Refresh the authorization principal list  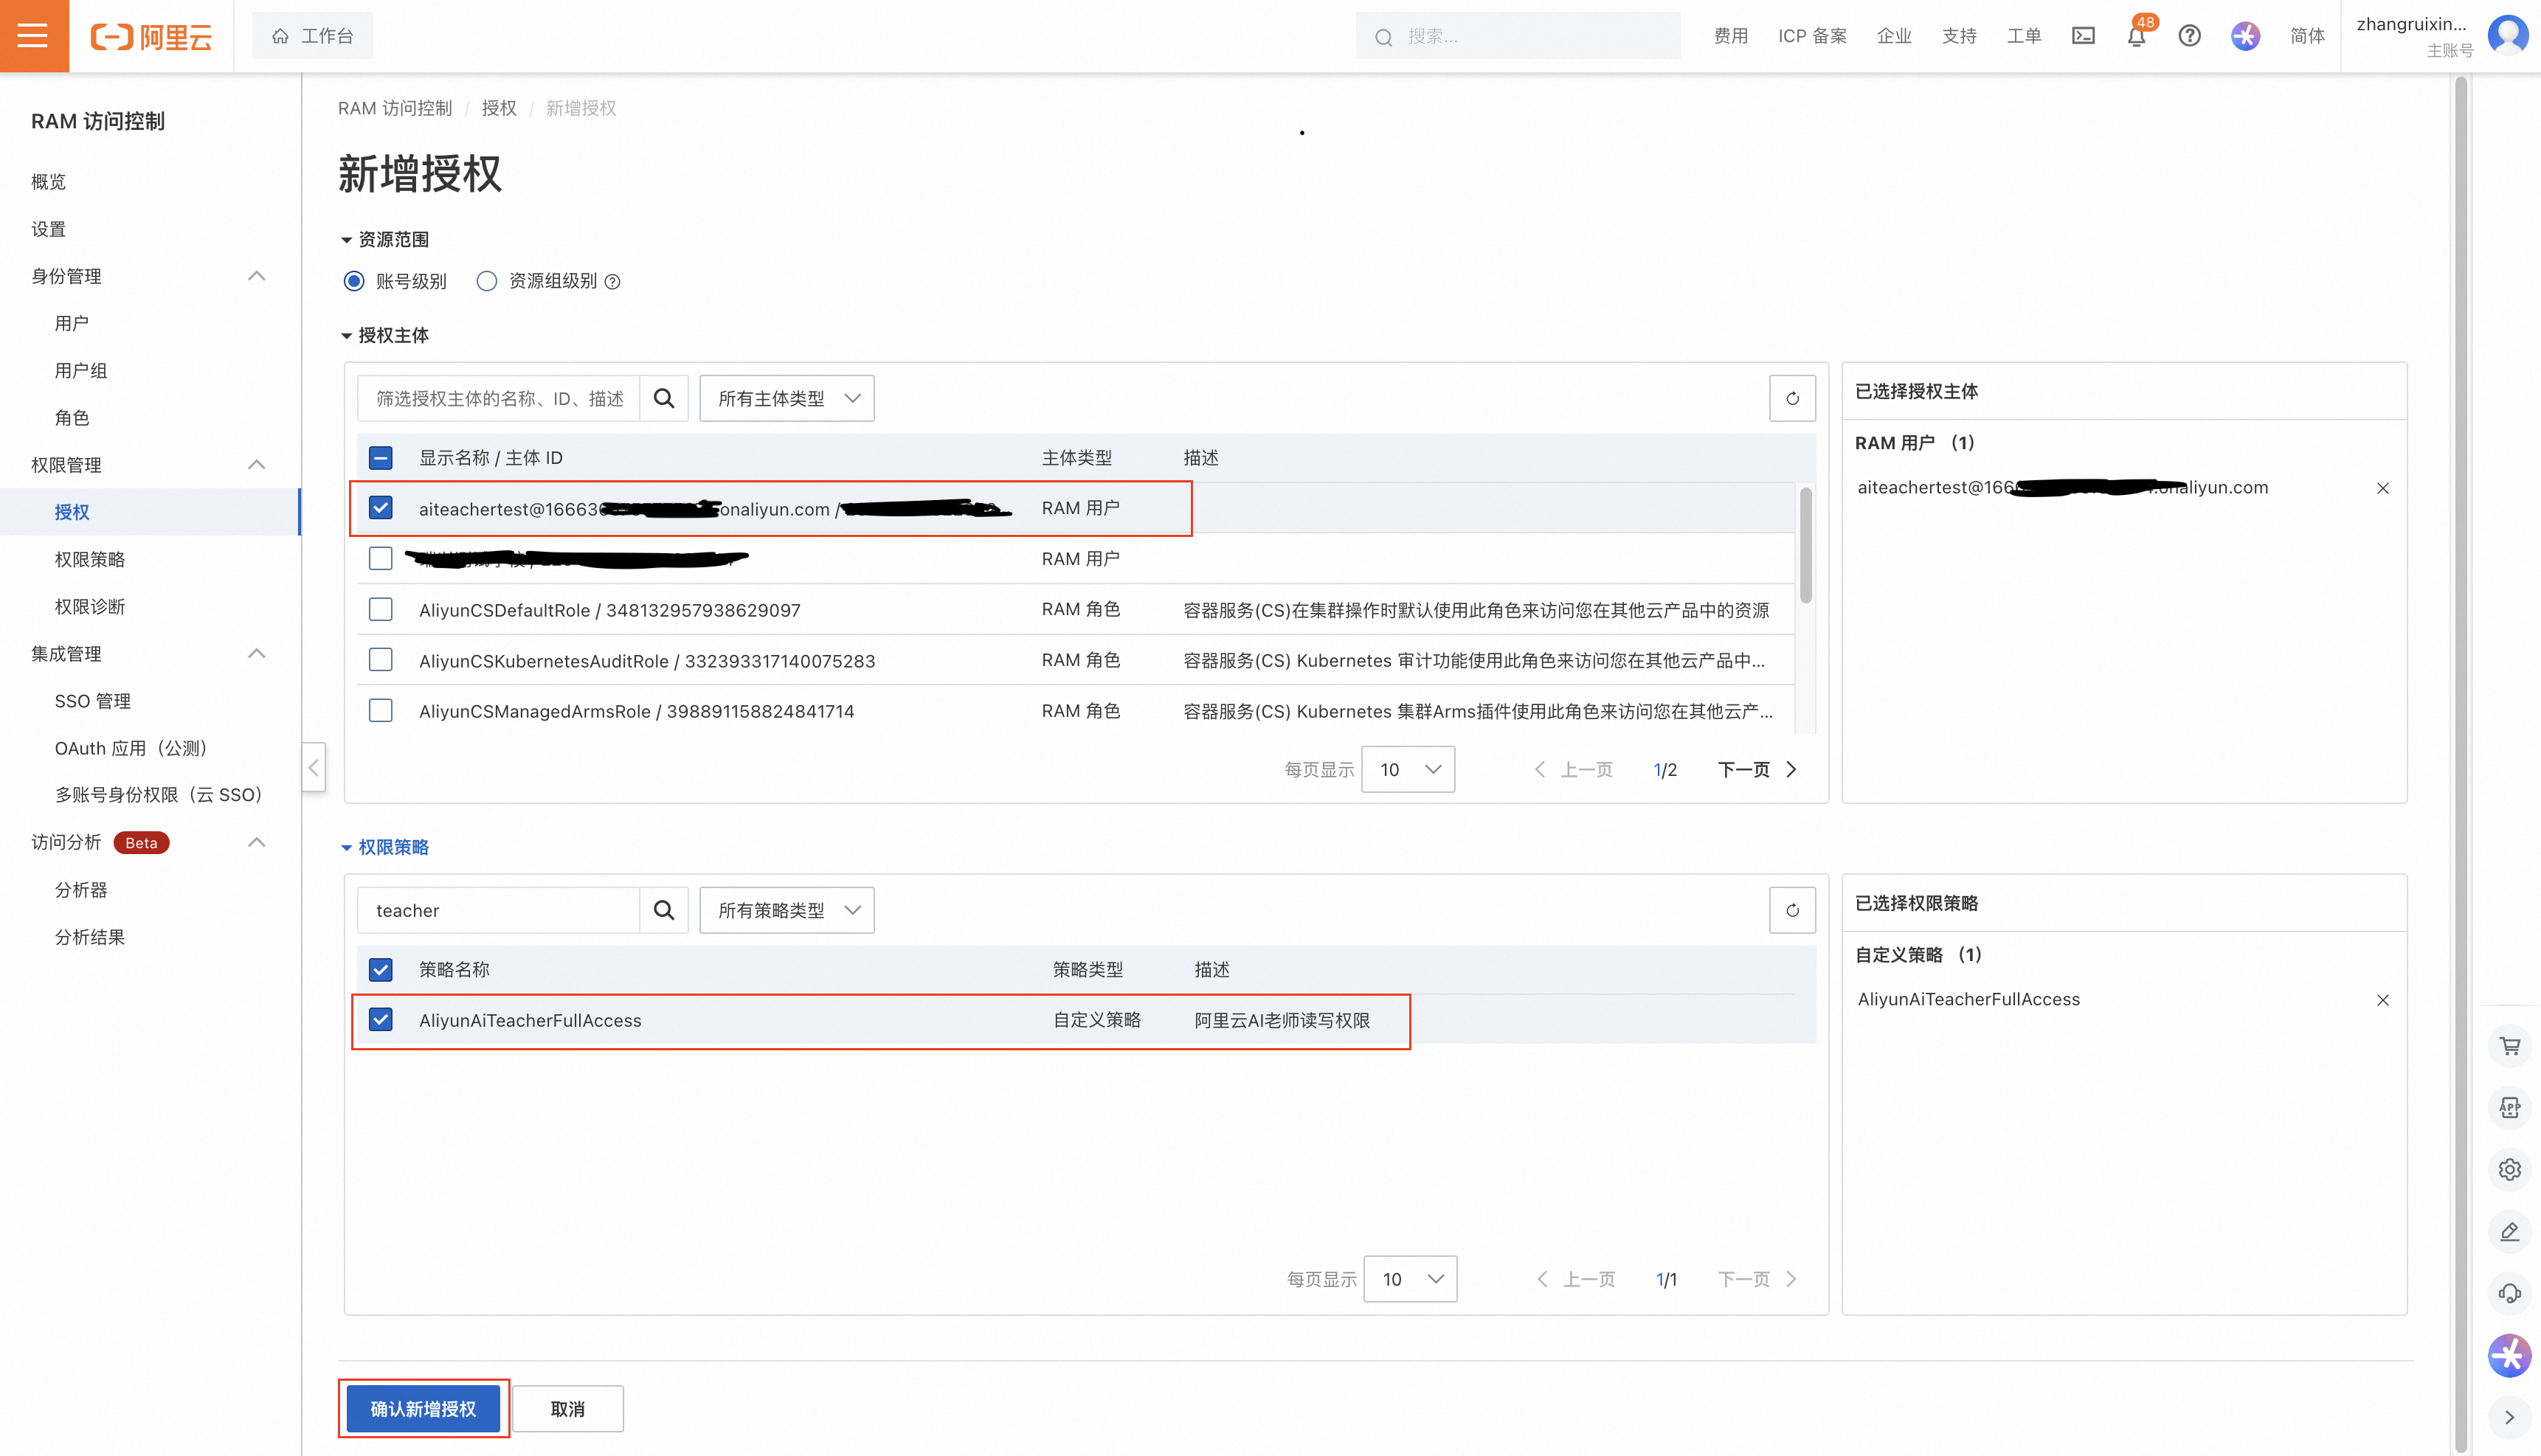point(1792,398)
